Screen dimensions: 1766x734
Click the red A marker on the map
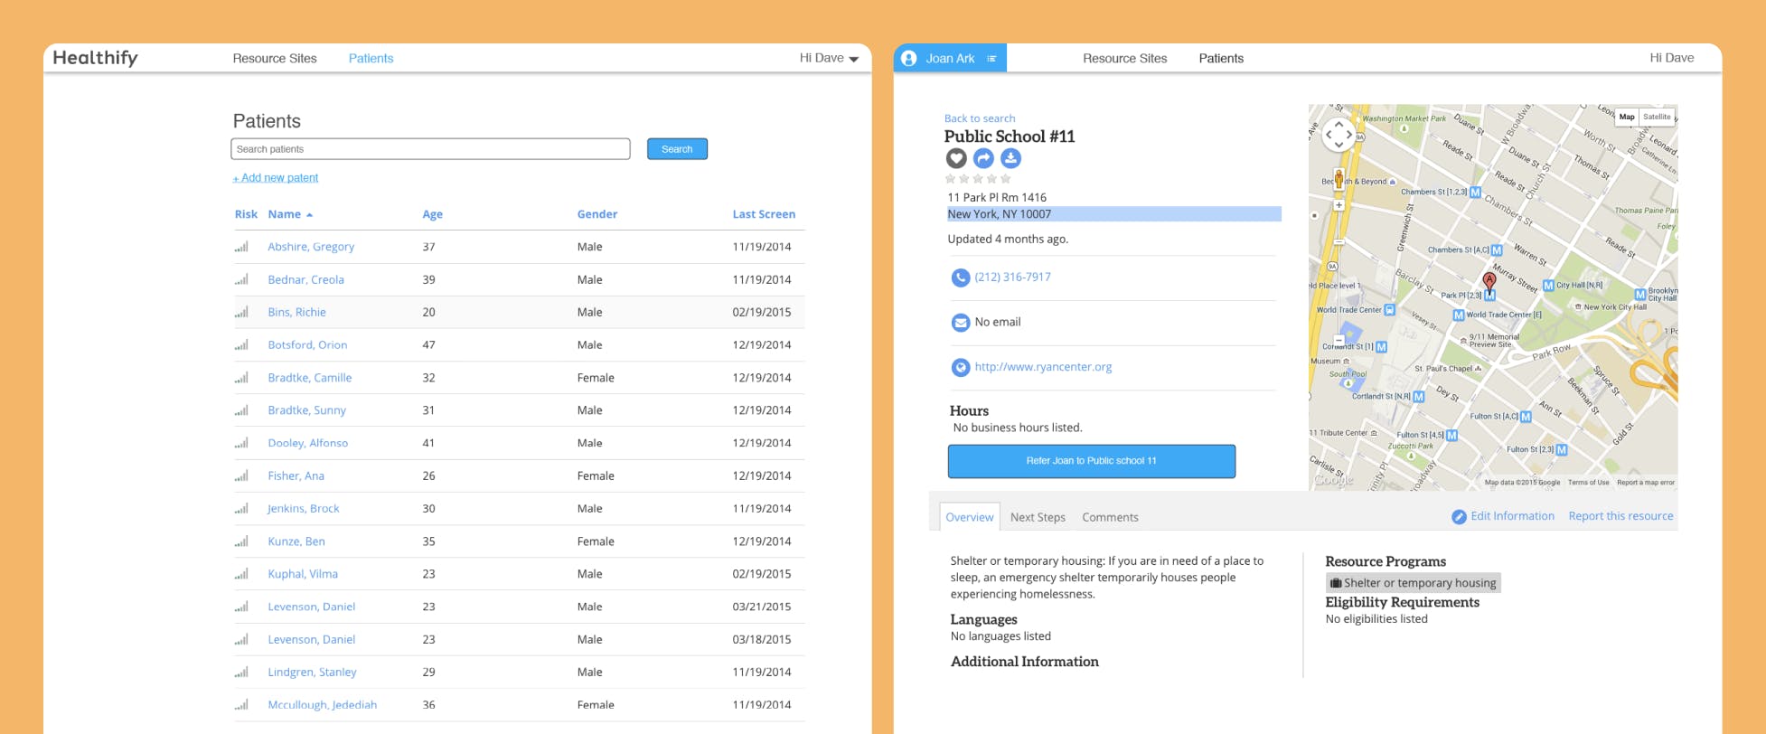(x=1489, y=281)
